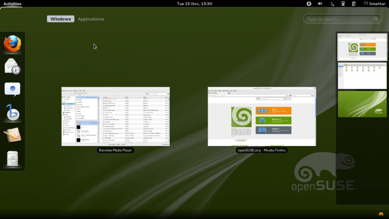Click the Activities button

coord(12,3)
